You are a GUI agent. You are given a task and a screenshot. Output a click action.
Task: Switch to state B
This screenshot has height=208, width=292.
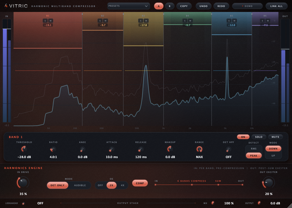tap(170, 6)
